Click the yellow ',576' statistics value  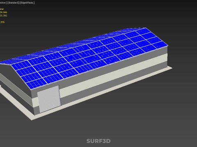pos(2,22)
